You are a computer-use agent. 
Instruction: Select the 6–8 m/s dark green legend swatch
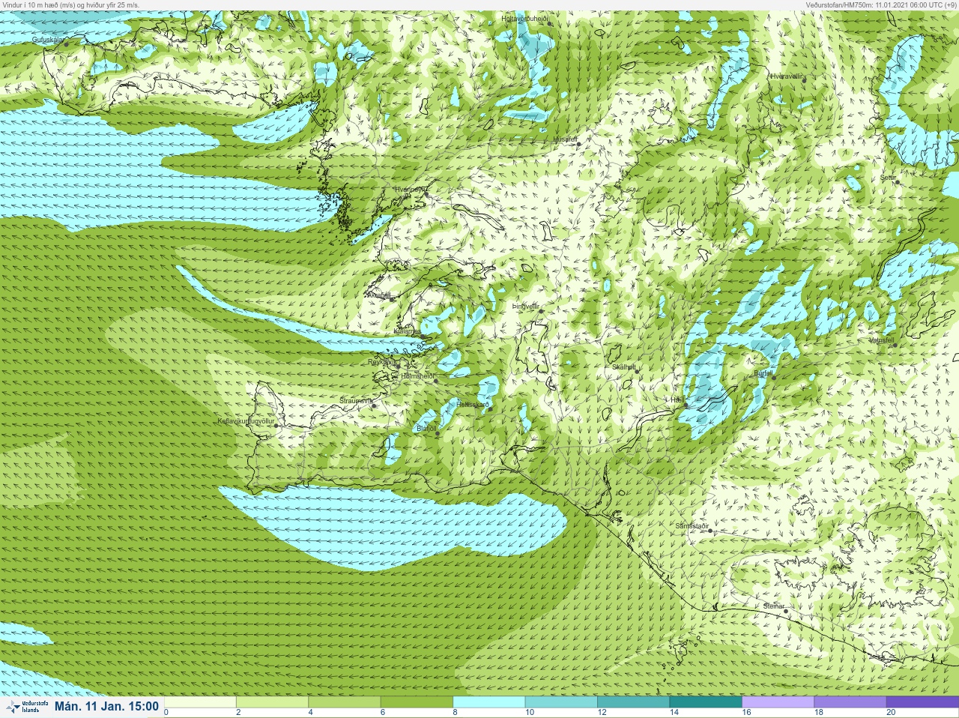(417, 702)
